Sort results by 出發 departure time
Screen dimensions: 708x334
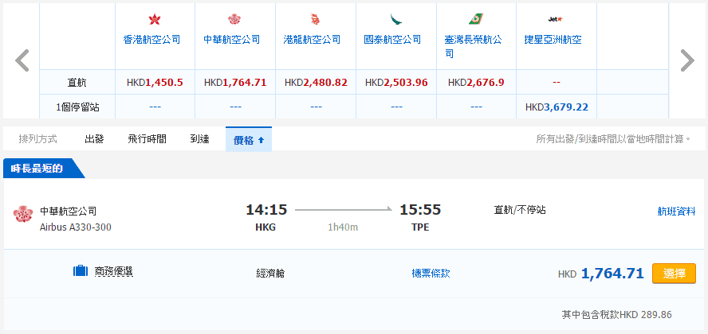click(94, 139)
